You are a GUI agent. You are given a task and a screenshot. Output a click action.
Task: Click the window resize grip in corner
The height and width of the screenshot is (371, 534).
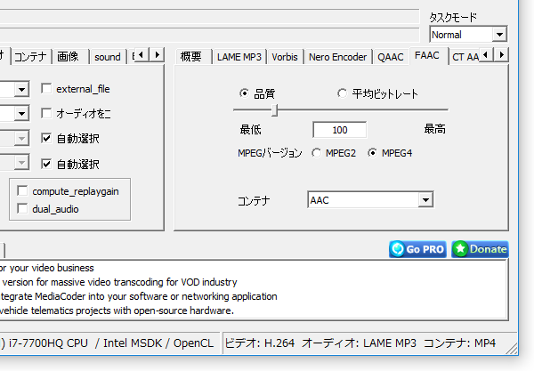(x=511, y=348)
